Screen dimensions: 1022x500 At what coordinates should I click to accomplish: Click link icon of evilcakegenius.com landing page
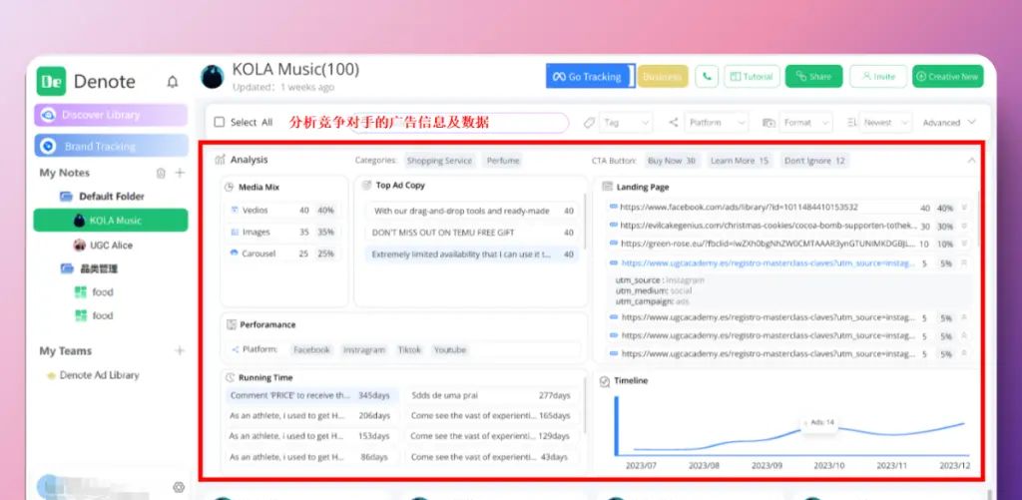(x=613, y=225)
